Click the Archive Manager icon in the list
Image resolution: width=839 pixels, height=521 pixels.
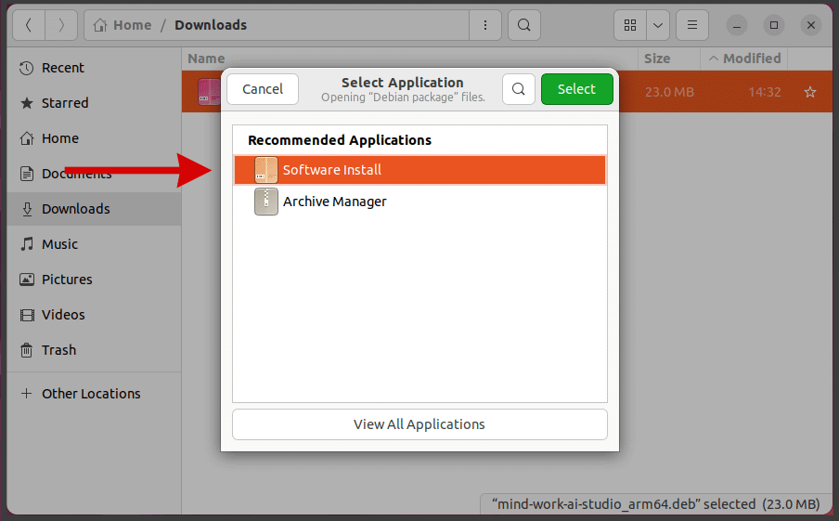click(266, 202)
